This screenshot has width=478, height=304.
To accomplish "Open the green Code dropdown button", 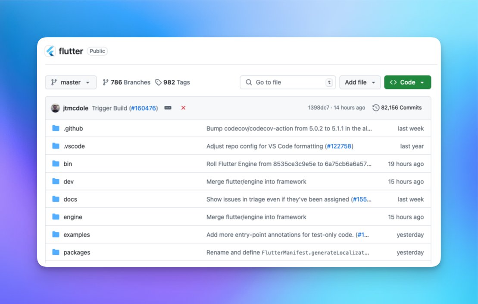I will pos(408,82).
